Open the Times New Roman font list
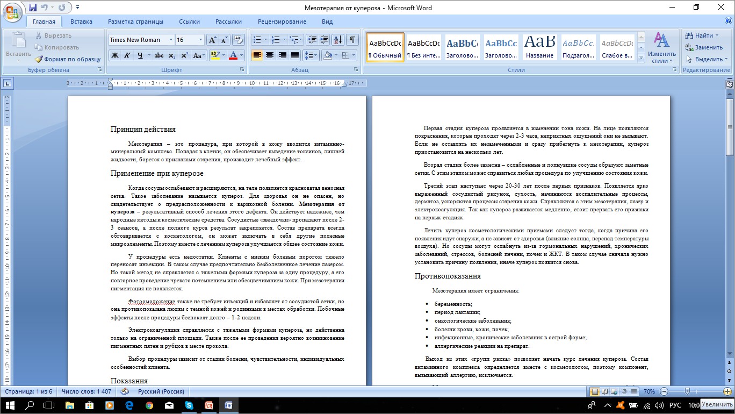 (171, 40)
